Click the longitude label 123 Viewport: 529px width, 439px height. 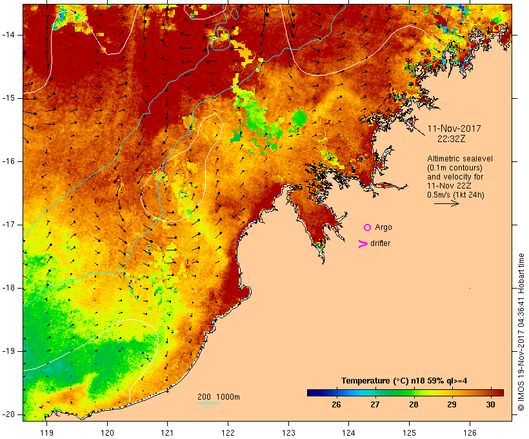coord(288,433)
